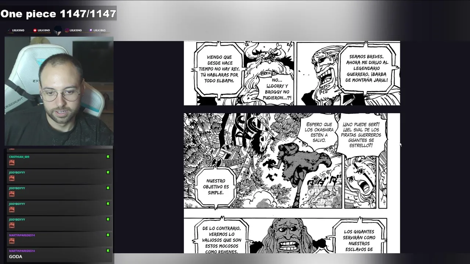Click the YouTube icon in social bar
This screenshot has height=264, width=470.
coord(35,30)
